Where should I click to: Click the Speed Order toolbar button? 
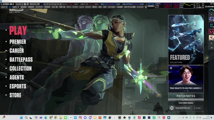(x=111, y=7)
